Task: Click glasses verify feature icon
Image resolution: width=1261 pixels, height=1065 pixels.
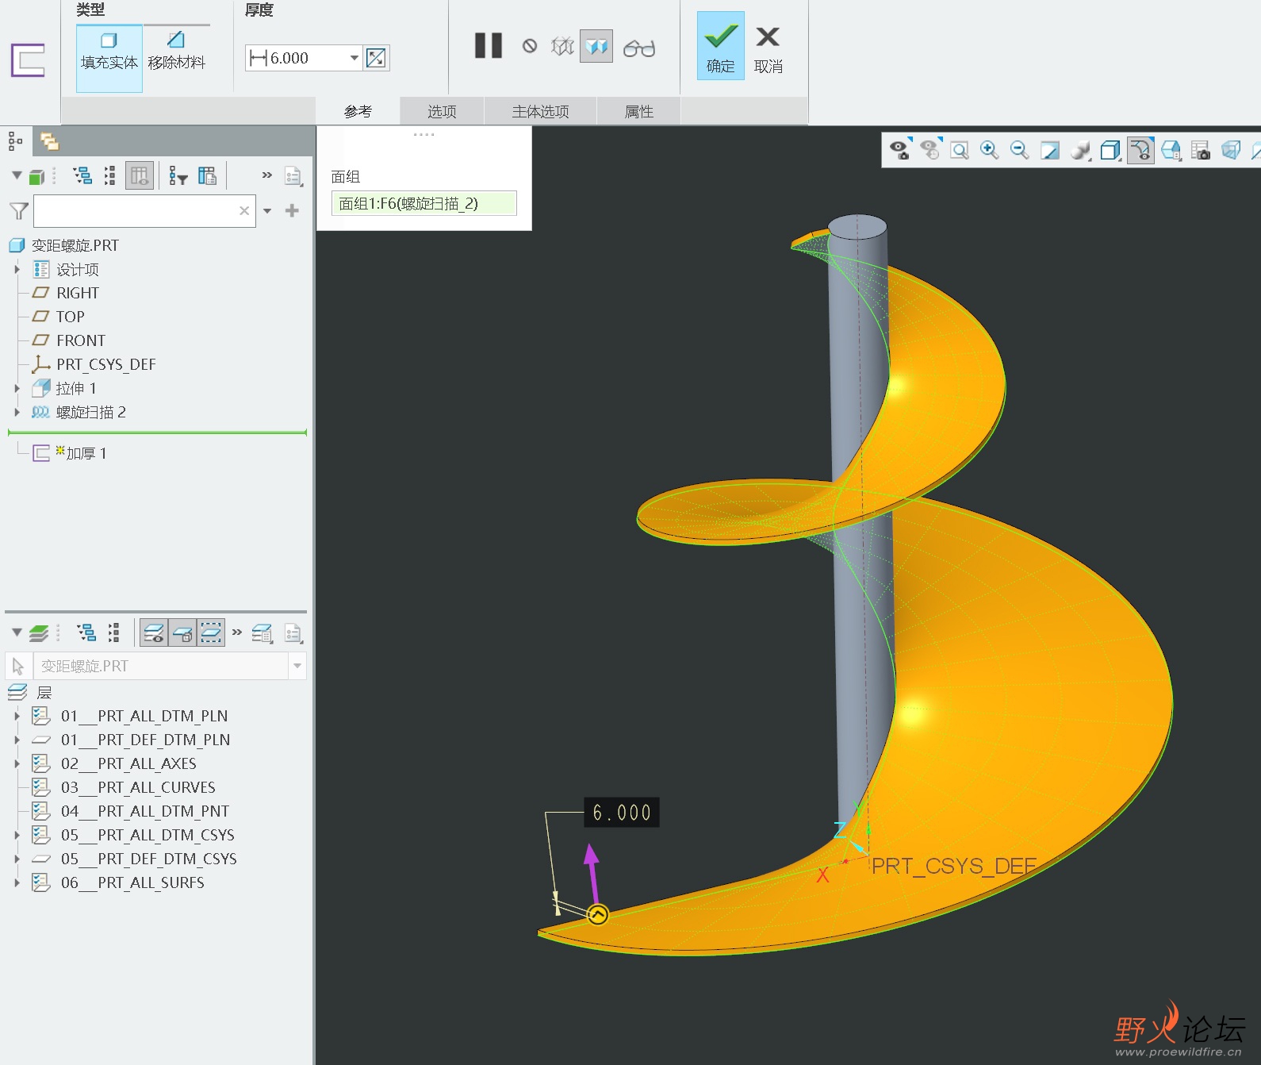Action: (x=639, y=48)
